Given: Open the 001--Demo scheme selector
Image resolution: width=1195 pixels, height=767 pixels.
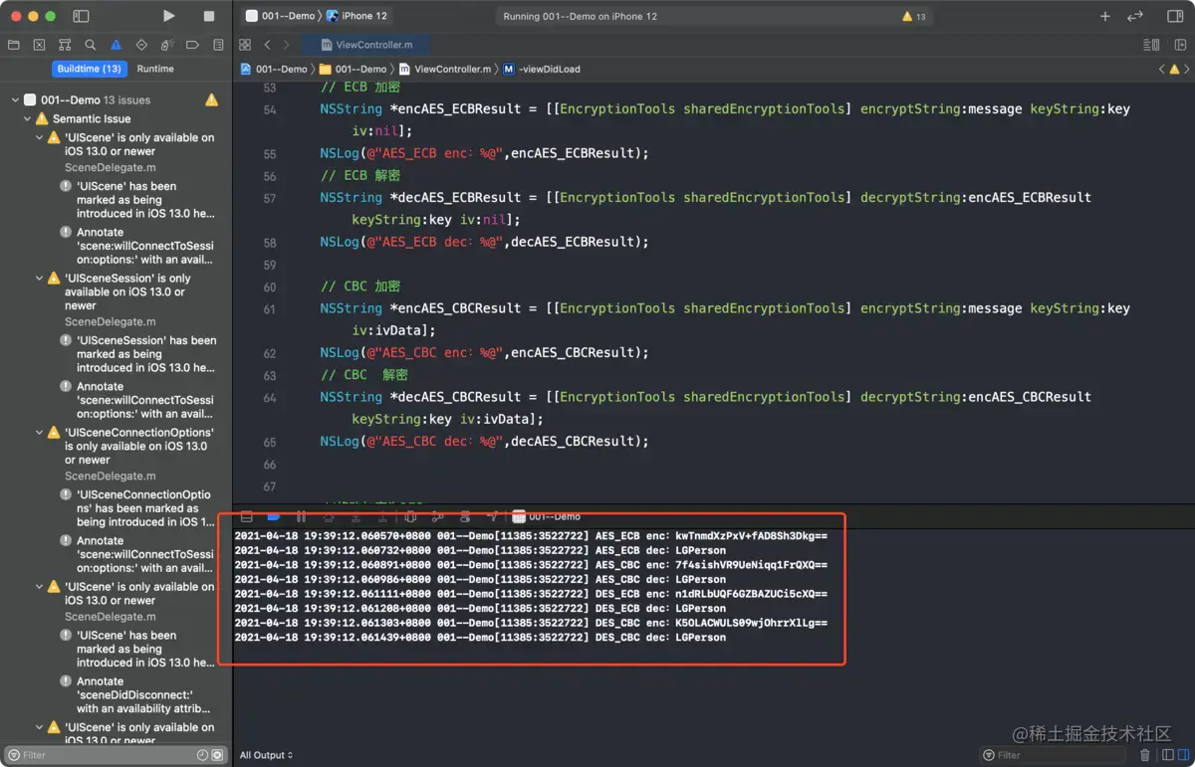Looking at the screenshot, I should 280,16.
